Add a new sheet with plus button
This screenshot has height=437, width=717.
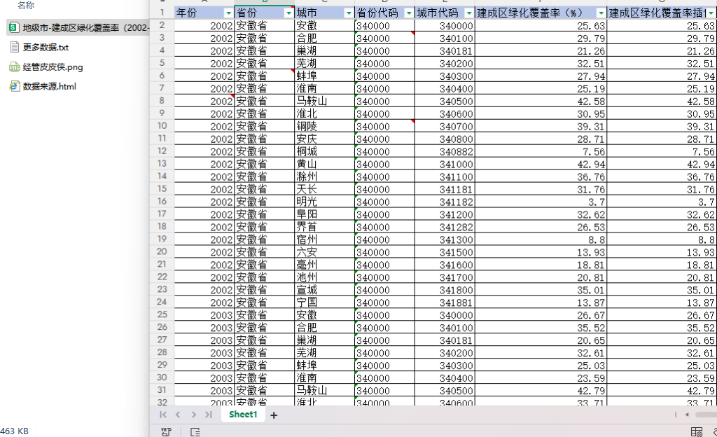274,415
